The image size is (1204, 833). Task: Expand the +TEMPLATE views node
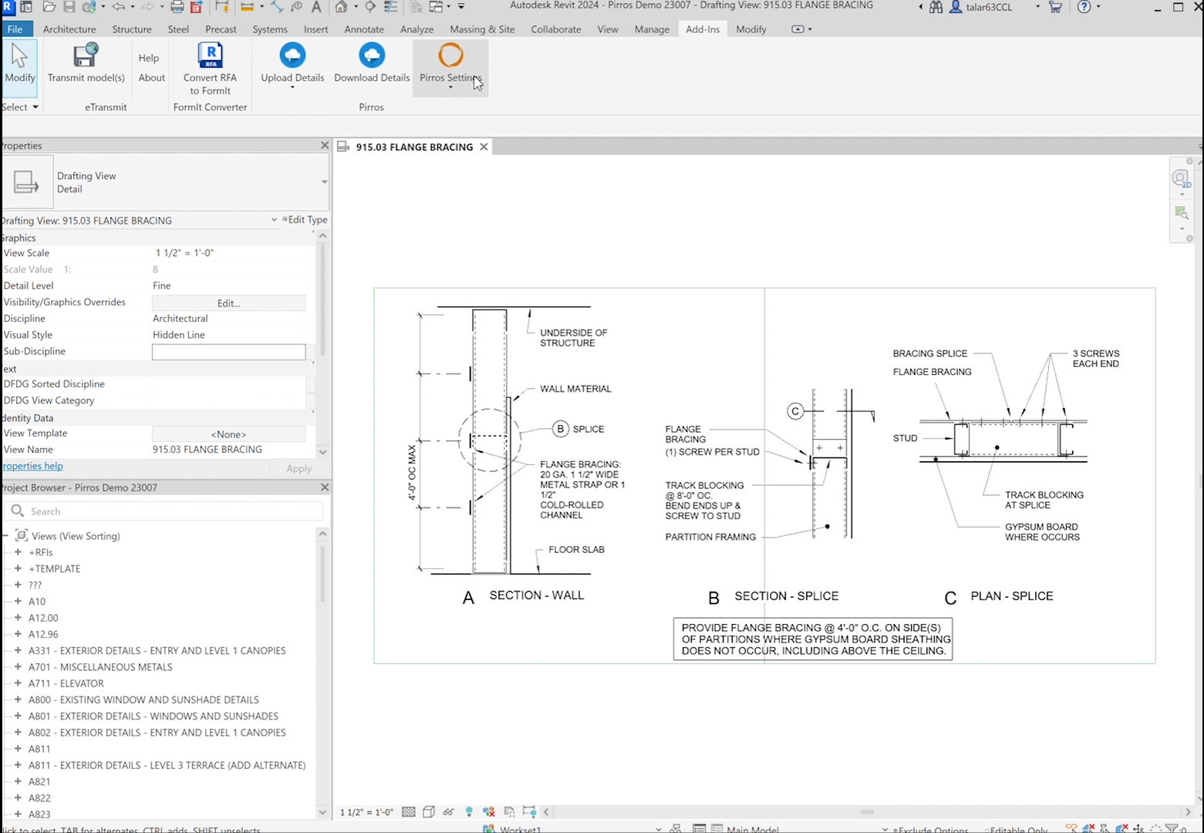coord(18,568)
